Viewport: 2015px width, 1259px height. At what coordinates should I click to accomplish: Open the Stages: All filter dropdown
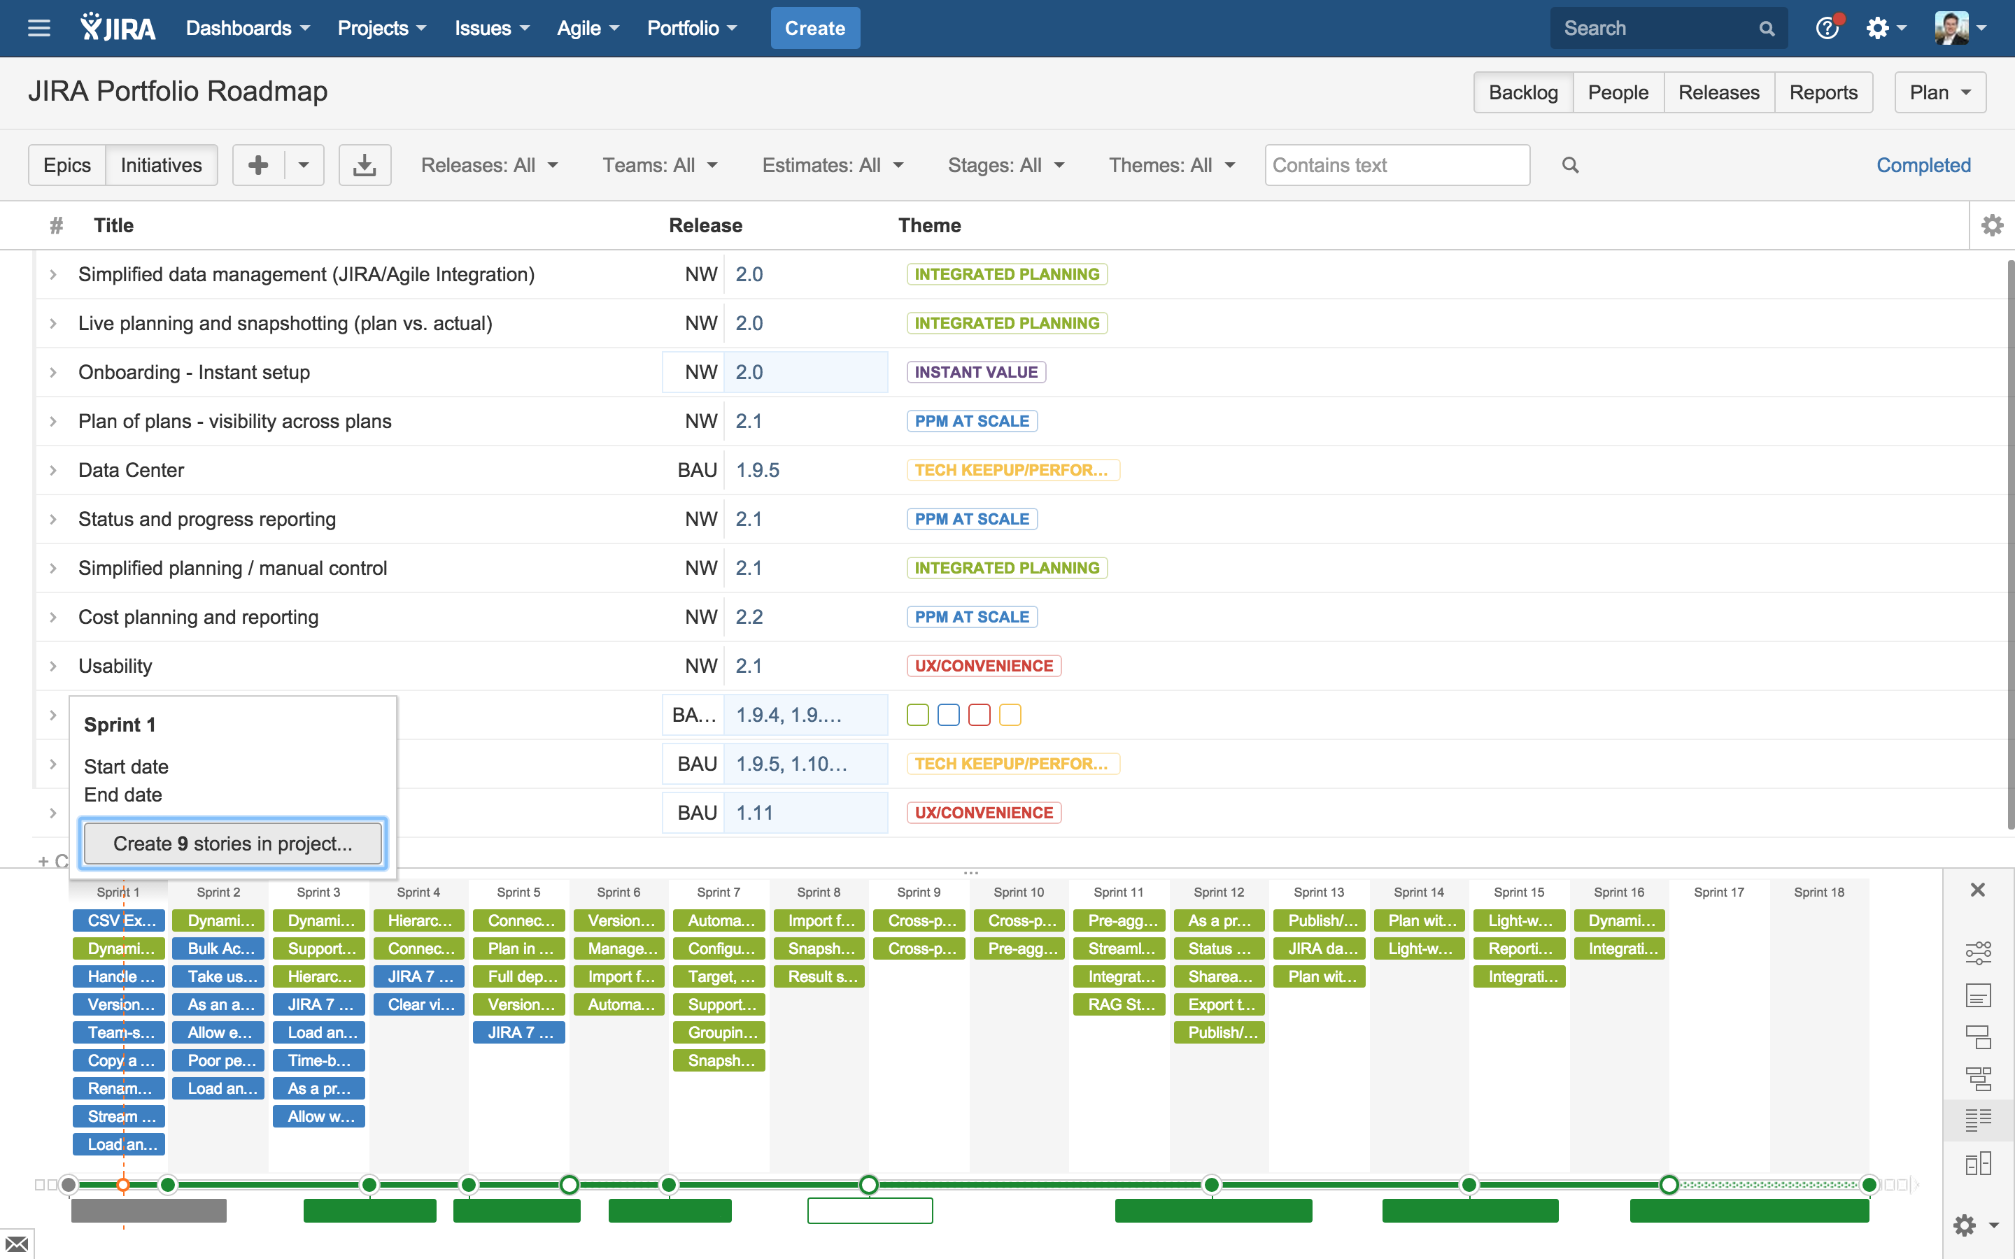point(1006,165)
